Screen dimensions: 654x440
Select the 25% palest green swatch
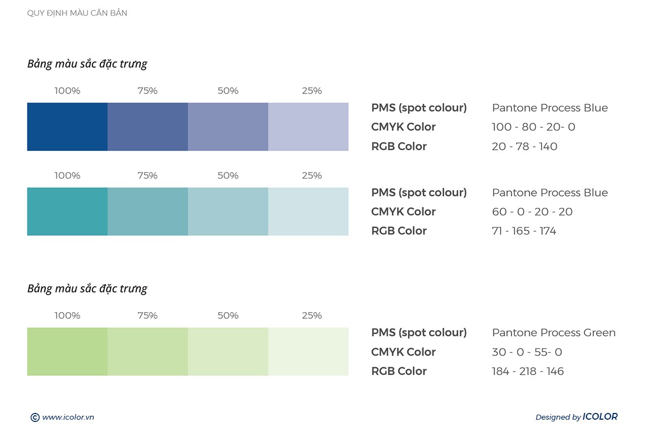click(308, 352)
